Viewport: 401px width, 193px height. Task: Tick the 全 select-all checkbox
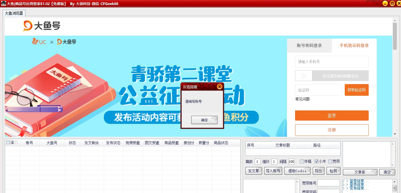[x=8, y=142]
